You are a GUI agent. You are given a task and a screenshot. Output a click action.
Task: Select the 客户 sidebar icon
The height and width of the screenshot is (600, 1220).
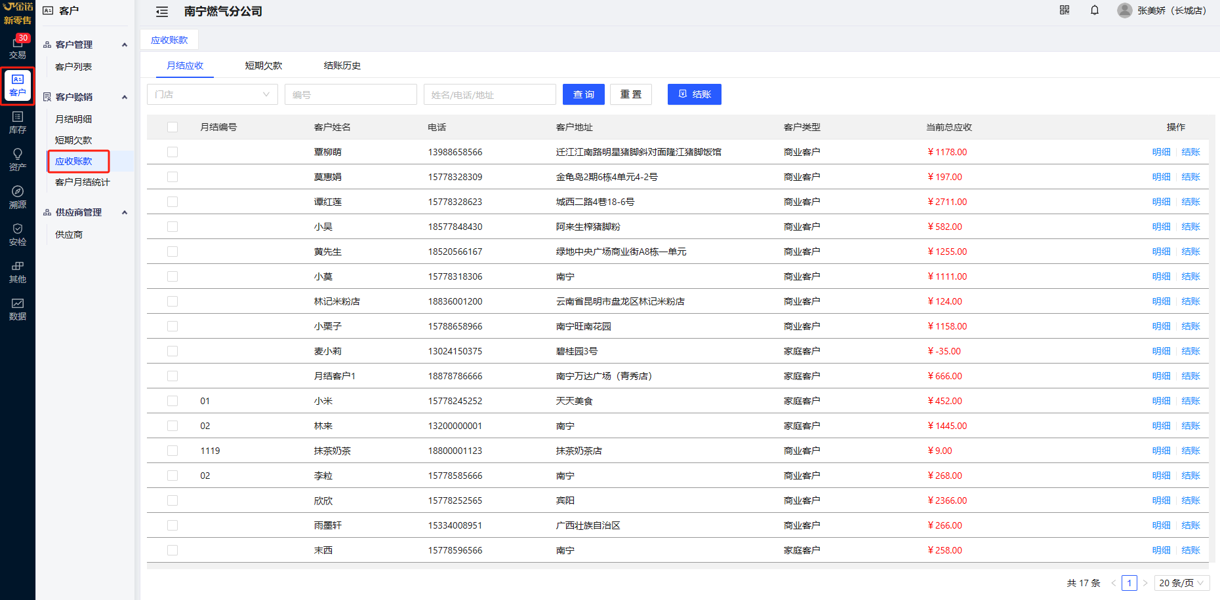[x=18, y=85]
